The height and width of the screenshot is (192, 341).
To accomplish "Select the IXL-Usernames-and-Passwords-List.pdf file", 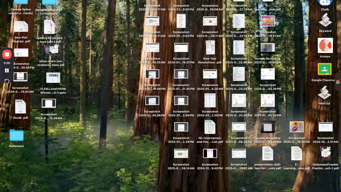I will [210, 127].
